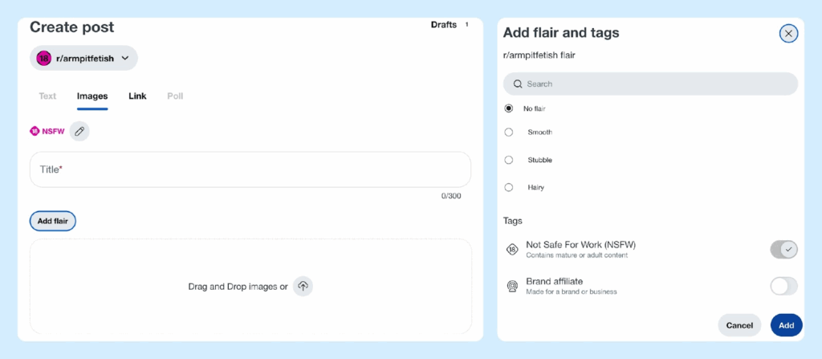Viewport: 822px width, 359px height.
Task: Switch to the Images tab
Action: pyautogui.click(x=92, y=96)
